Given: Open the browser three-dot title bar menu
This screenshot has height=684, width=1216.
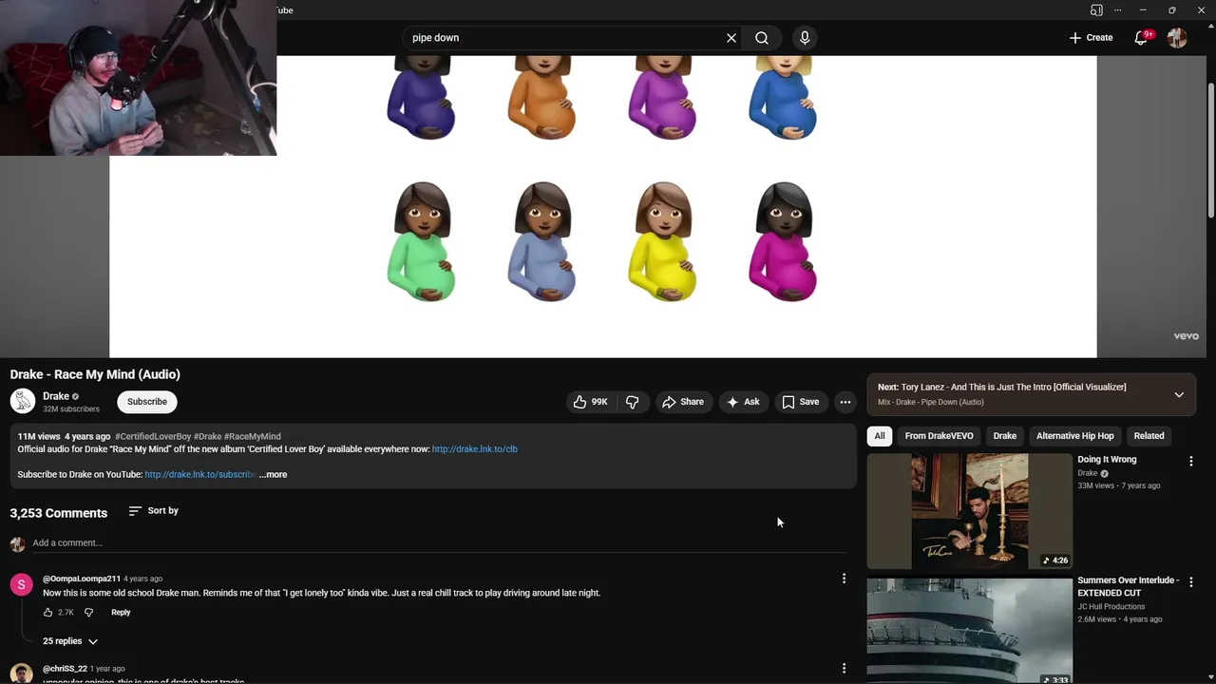Looking at the screenshot, I should pos(1117,10).
